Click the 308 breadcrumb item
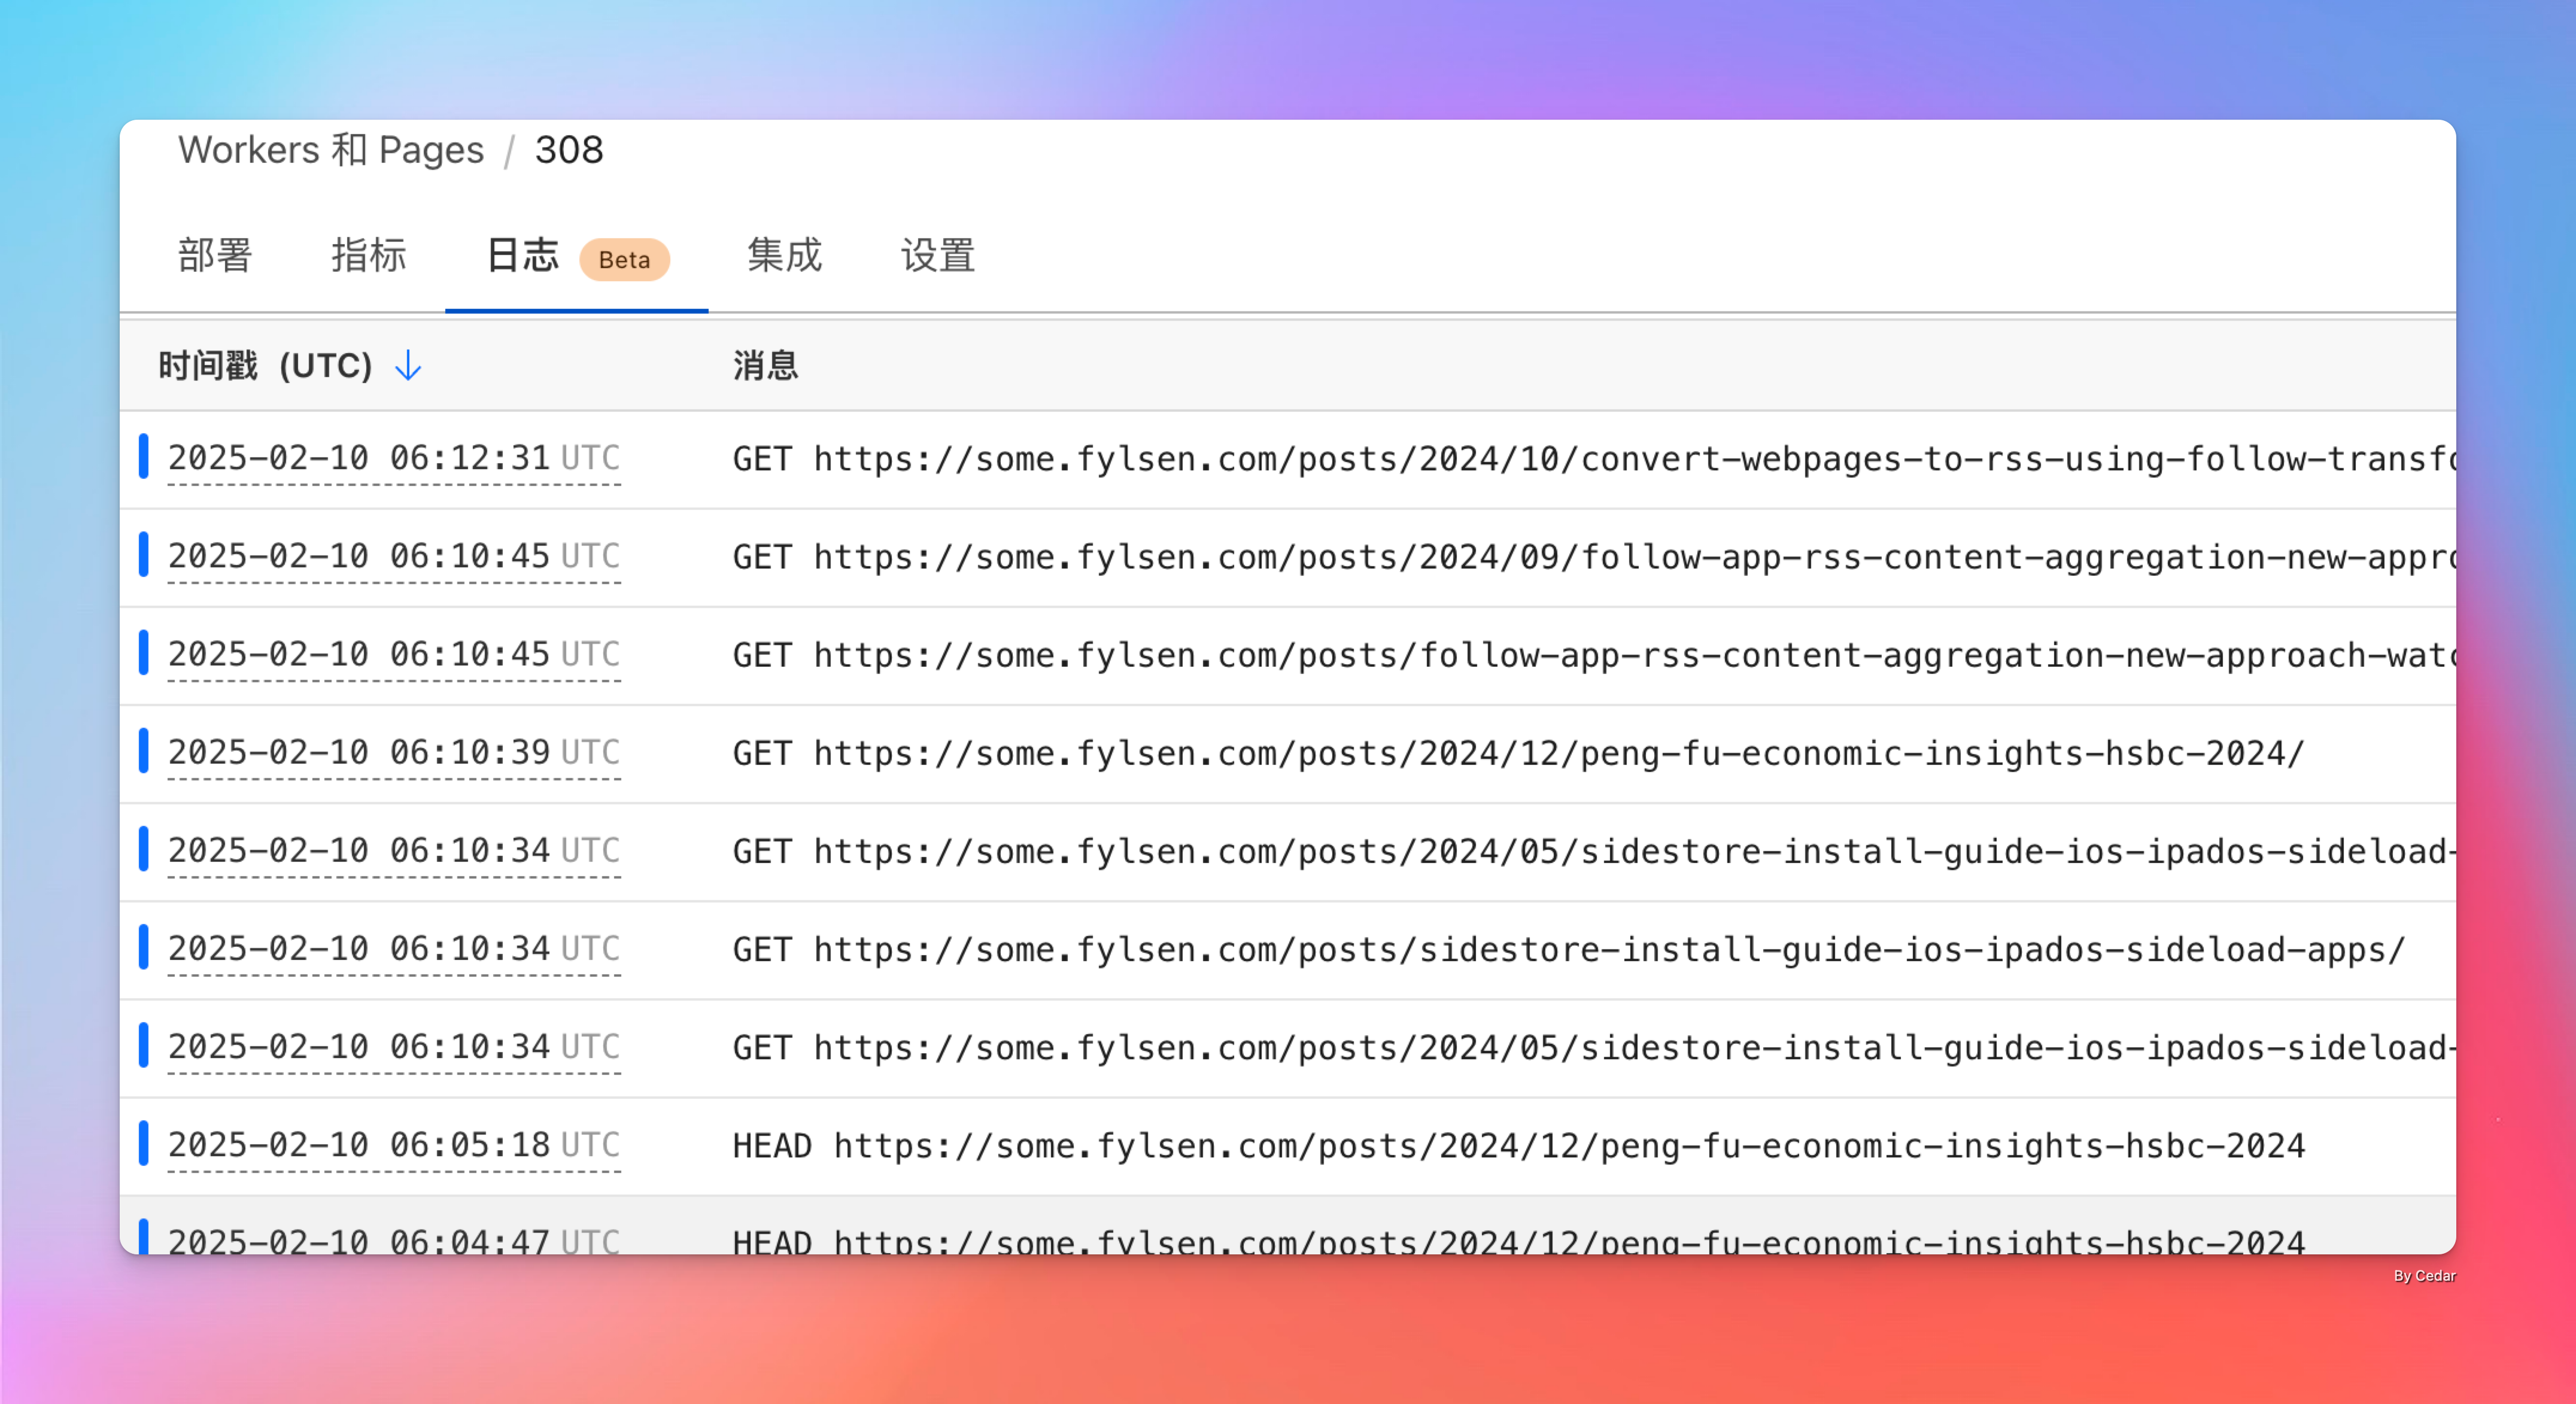2576x1404 pixels. pos(569,150)
